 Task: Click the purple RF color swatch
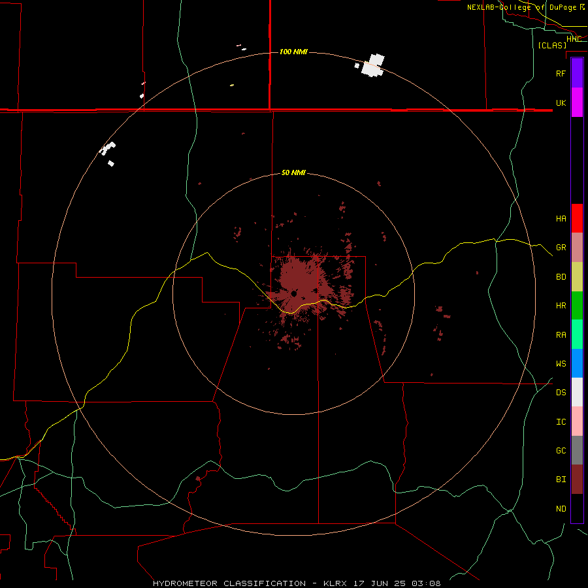577,73
